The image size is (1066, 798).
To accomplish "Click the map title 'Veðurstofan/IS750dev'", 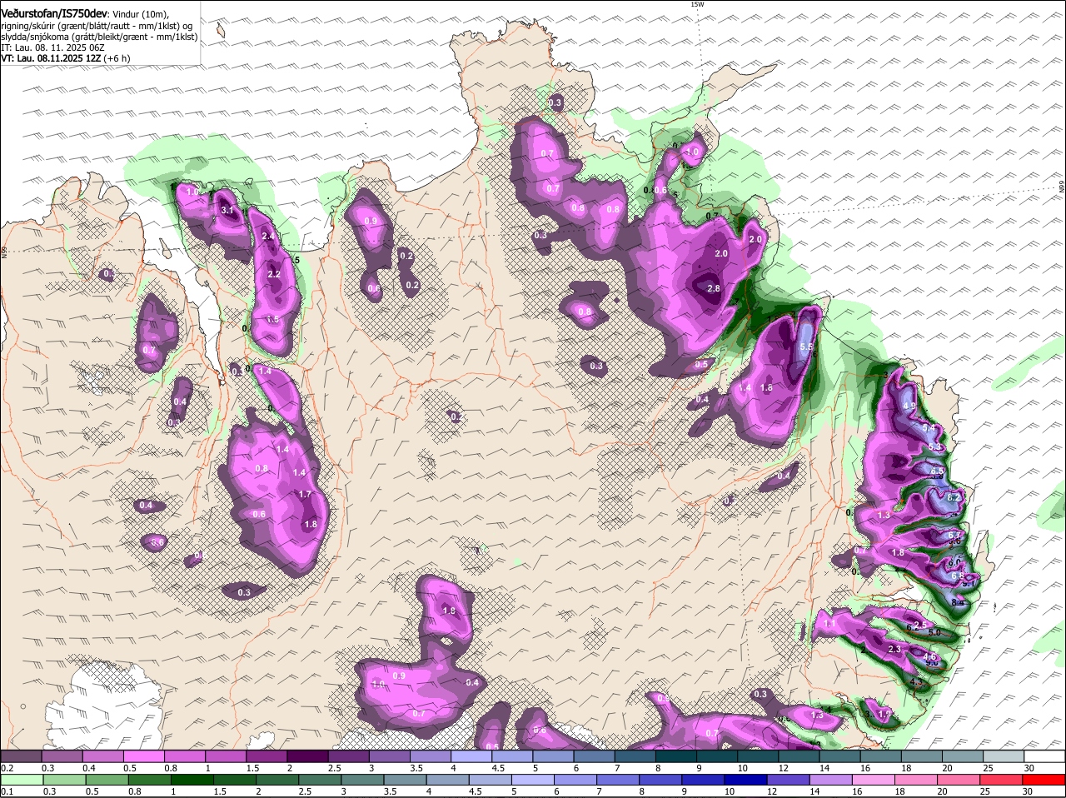I will click(x=54, y=15).
